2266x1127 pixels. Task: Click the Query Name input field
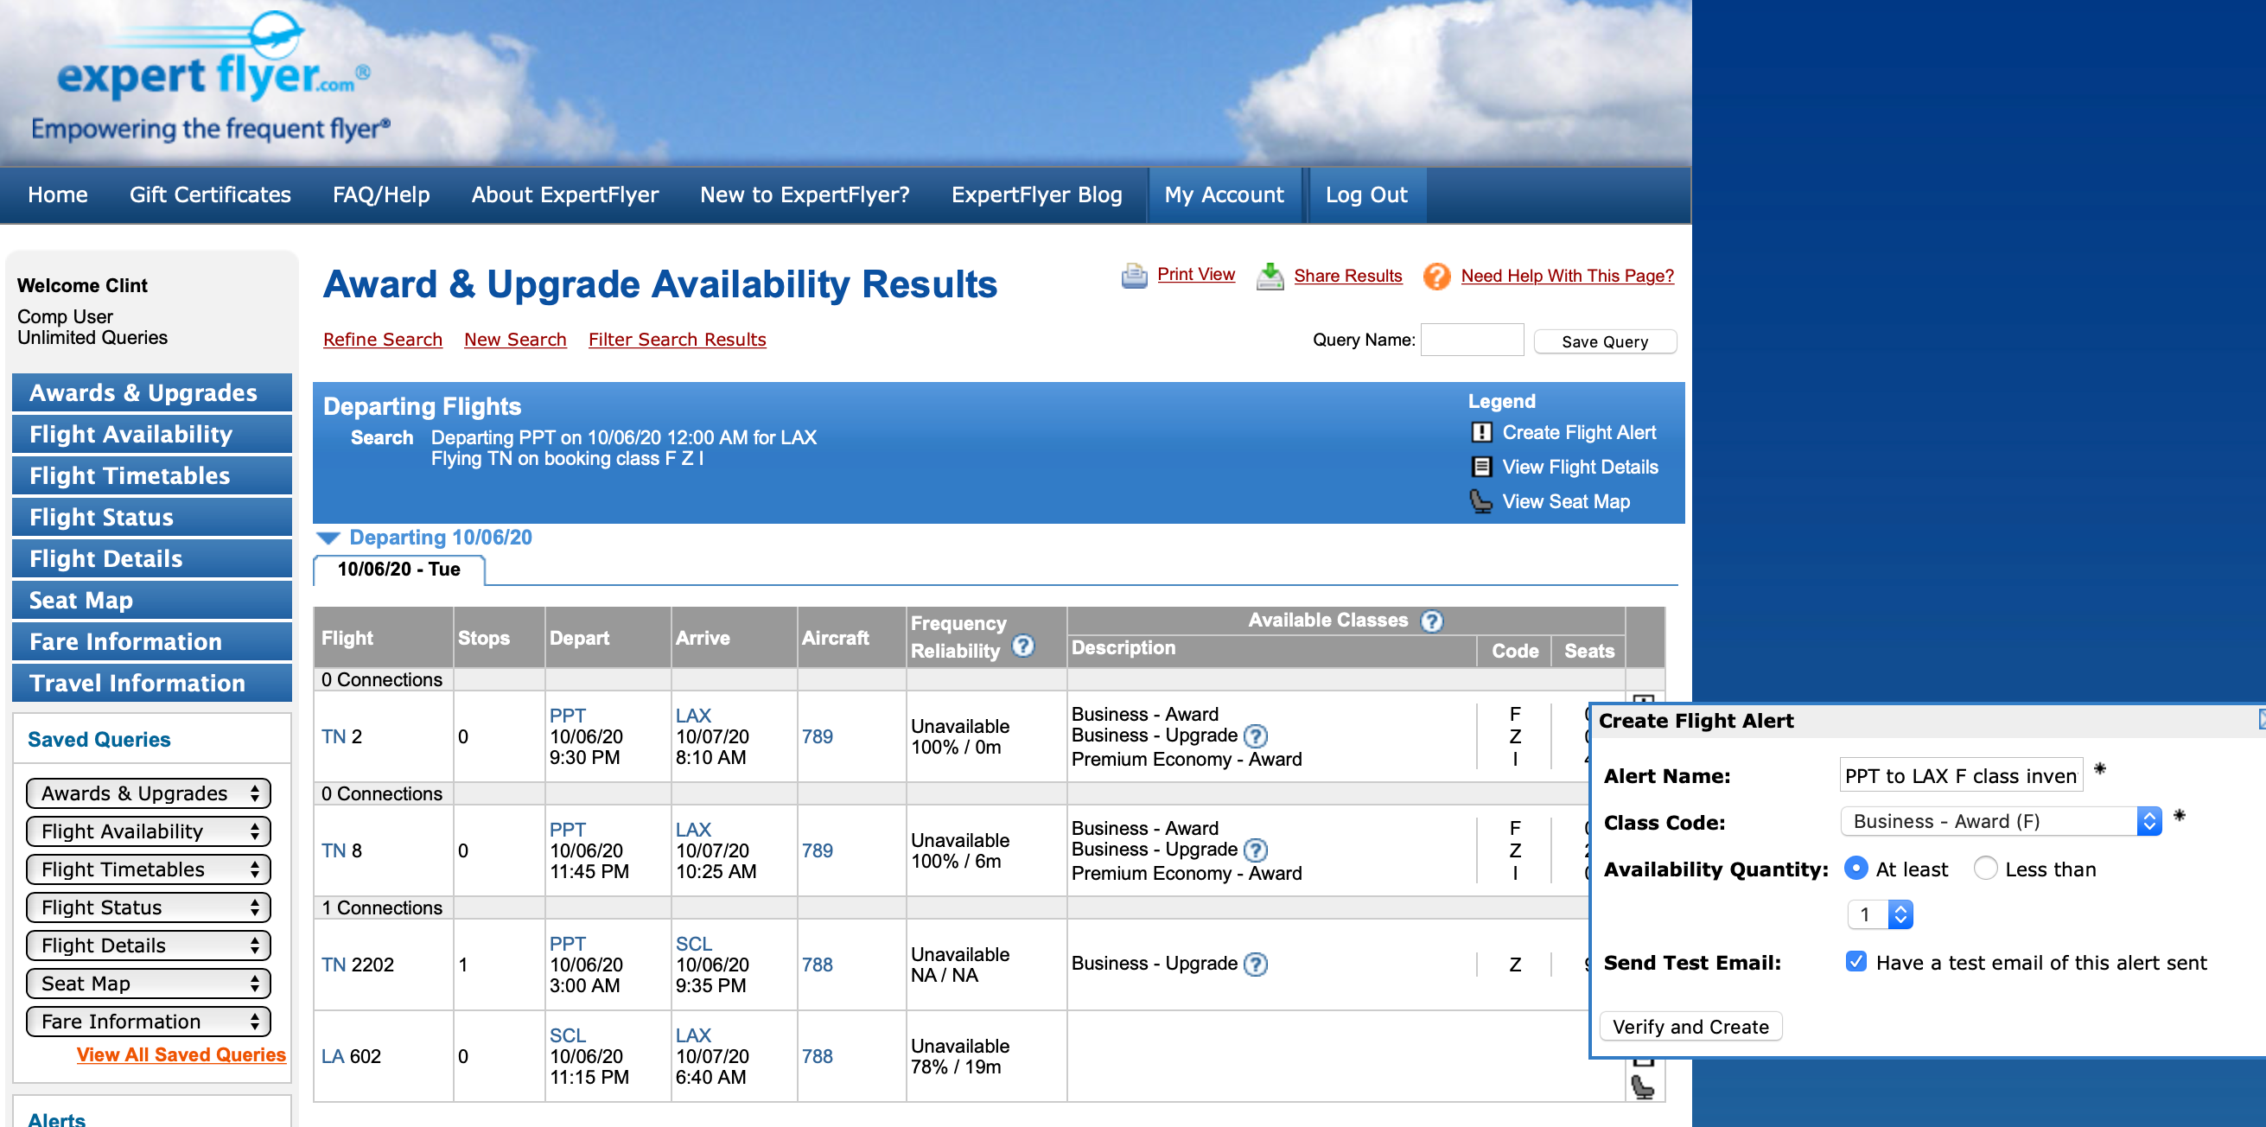[1472, 341]
